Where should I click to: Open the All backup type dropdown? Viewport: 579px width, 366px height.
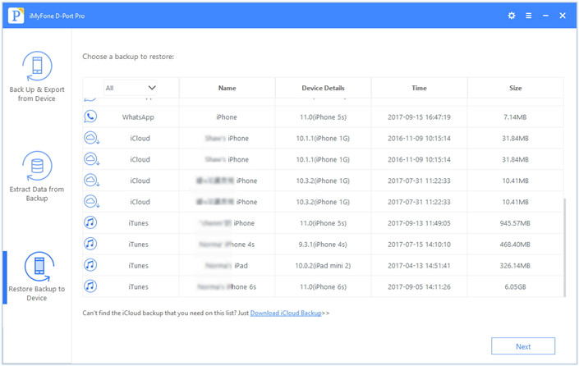coord(130,88)
